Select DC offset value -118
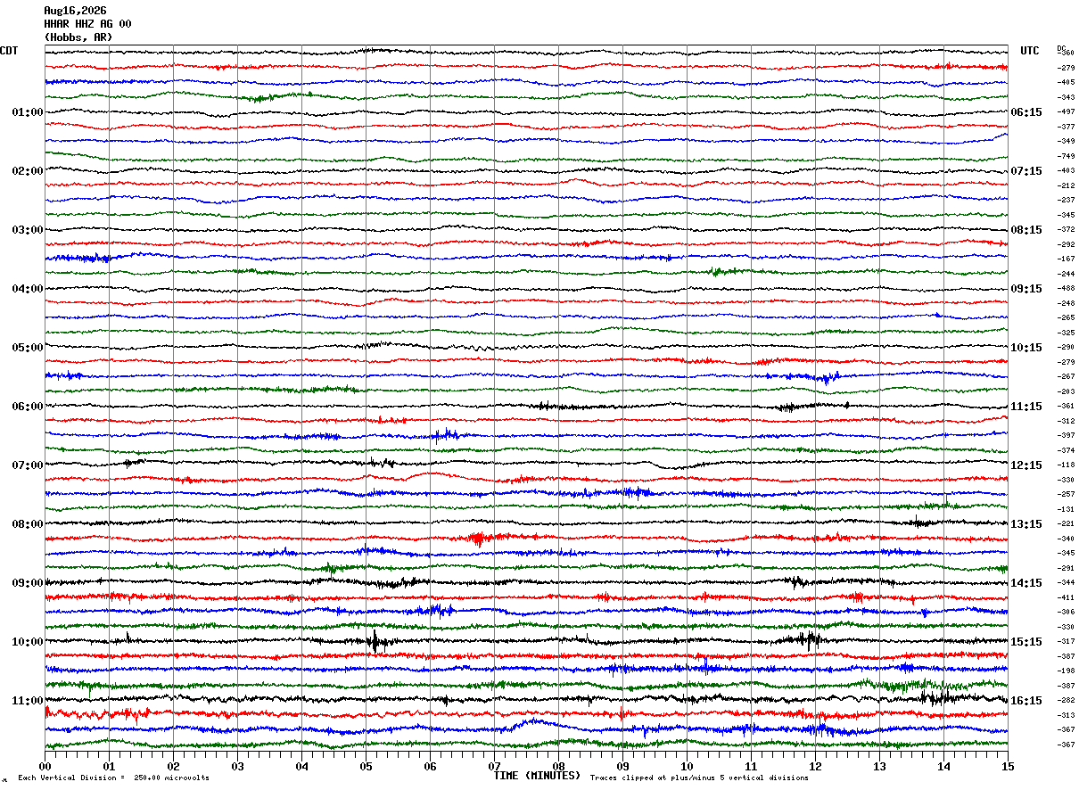This screenshot has width=1079, height=790. (1066, 465)
